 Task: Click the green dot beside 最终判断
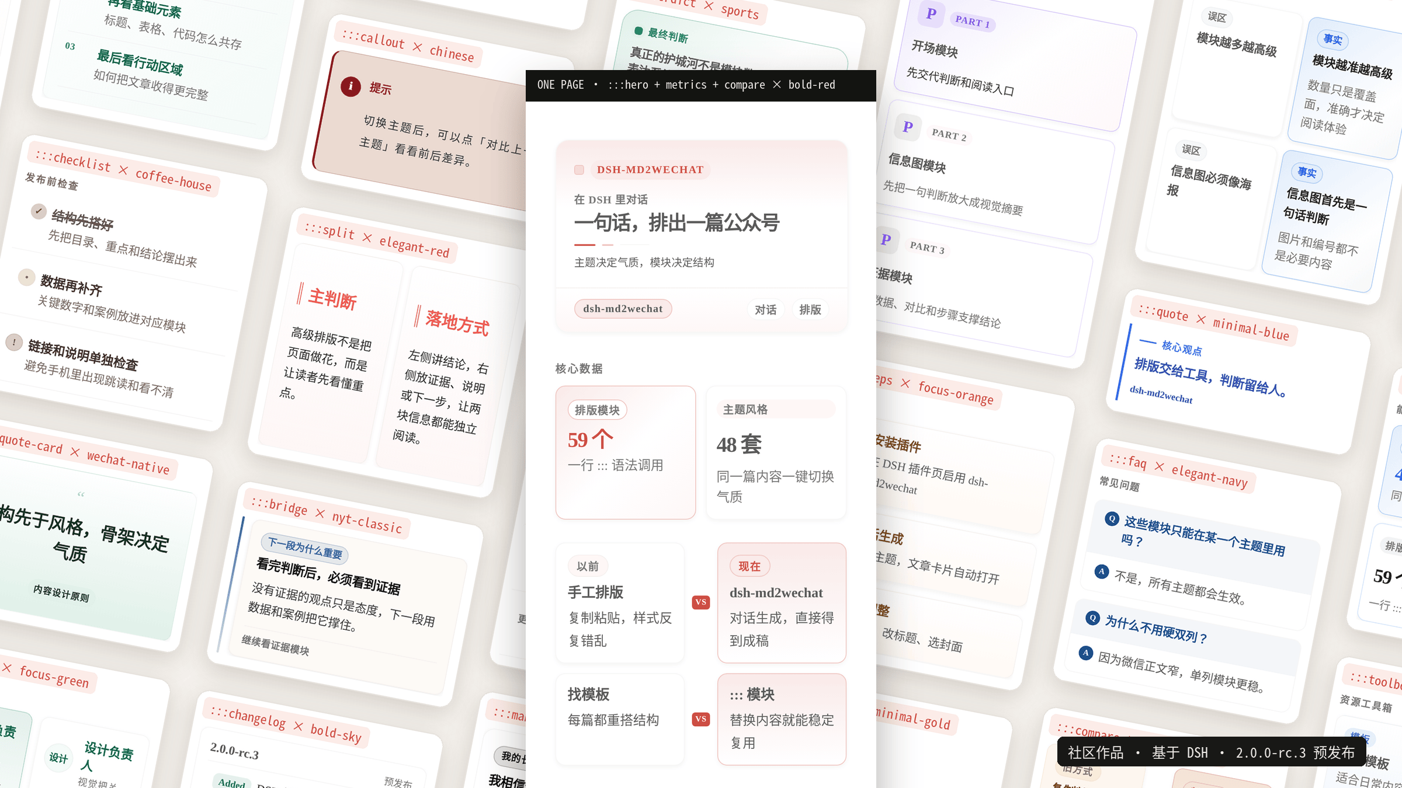(x=638, y=31)
